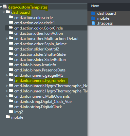The width and height of the screenshot is (130, 136).
Task: Select cmd.info.string.DigitalClock tree item
Action: pyautogui.click(x=38, y=107)
